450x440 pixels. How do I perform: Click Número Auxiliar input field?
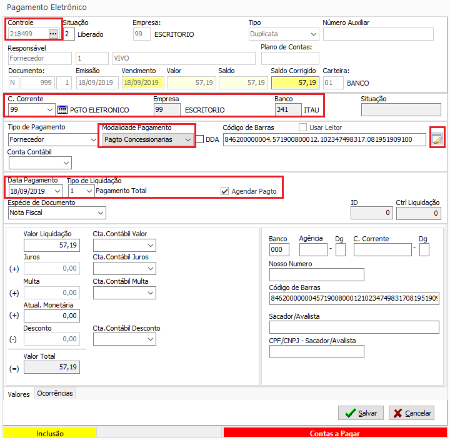coord(378,34)
